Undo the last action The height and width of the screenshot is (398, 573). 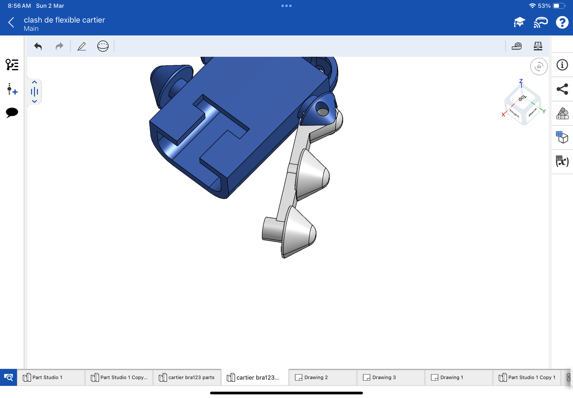pos(38,46)
